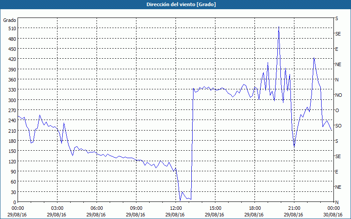Select the 'E' compass label beside the 90 gridline

[337, 172]
